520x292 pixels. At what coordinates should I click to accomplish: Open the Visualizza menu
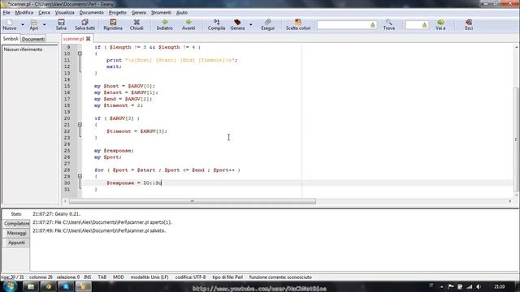65,13
